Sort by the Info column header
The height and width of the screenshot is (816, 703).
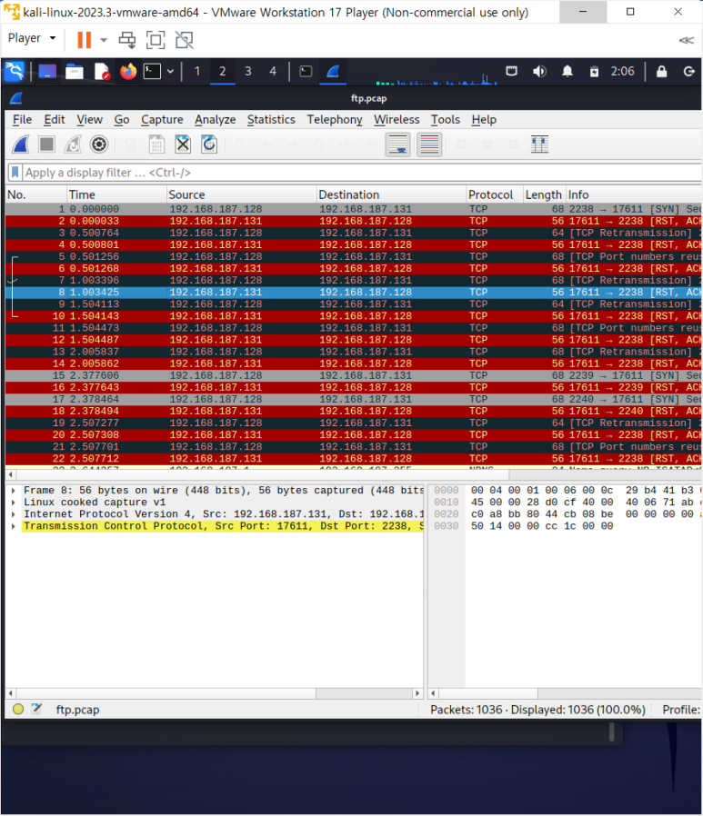(633, 194)
